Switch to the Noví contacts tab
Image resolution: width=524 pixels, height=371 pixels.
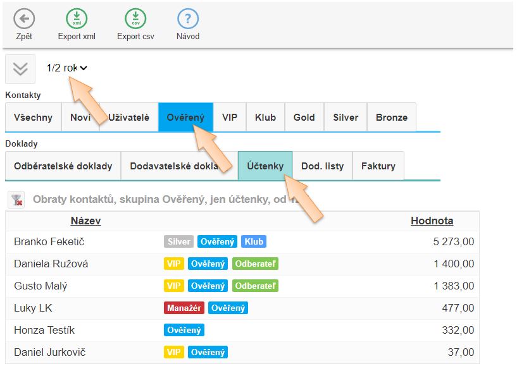pos(80,118)
